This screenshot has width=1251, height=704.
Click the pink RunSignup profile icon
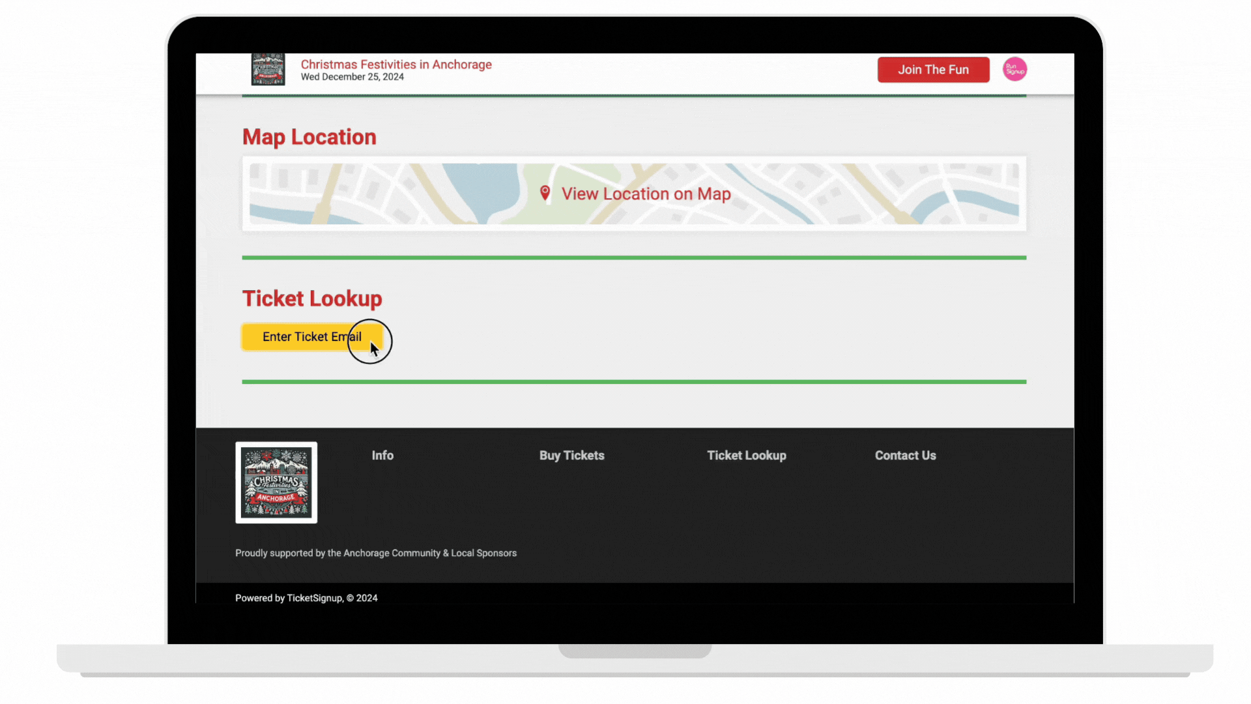click(1014, 69)
